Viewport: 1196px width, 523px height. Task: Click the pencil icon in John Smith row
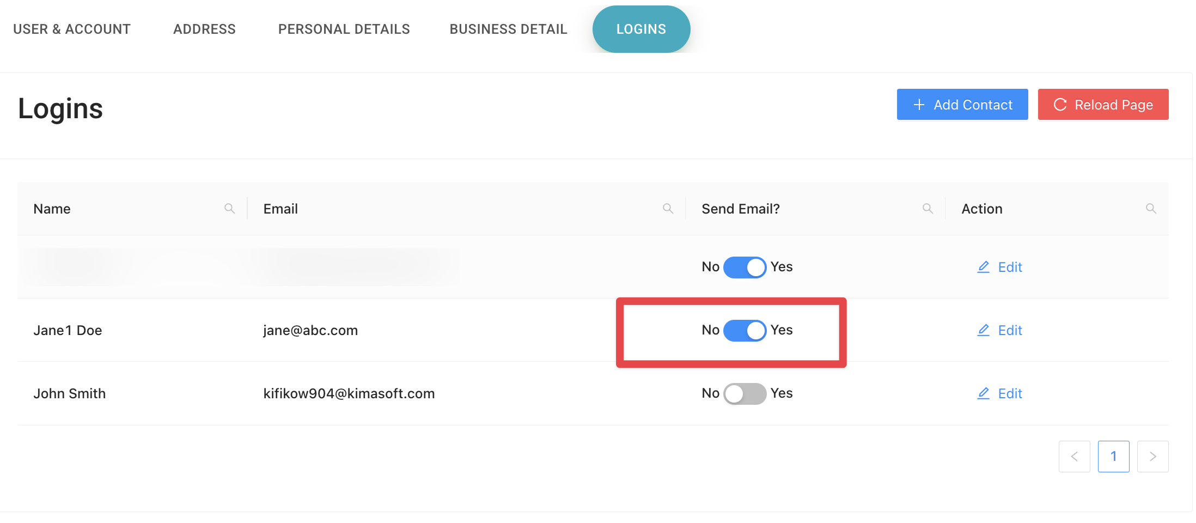[x=983, y=393]
